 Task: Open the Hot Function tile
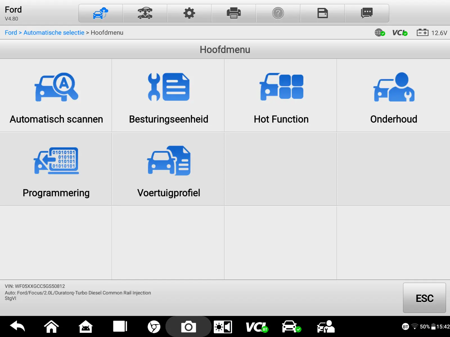pyautogui.click(x=281, y=95)
